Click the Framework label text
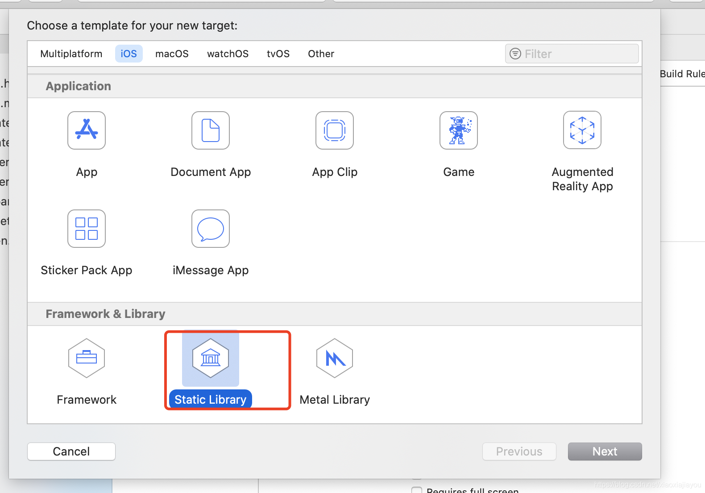Image resolution: width=705 pixels, height=493 pixels. (87, 400)
